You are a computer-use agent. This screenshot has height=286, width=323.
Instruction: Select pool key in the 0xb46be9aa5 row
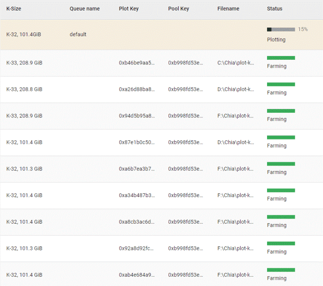(x=185, y=63)
